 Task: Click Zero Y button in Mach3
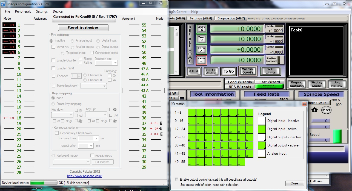coord(202,39)
